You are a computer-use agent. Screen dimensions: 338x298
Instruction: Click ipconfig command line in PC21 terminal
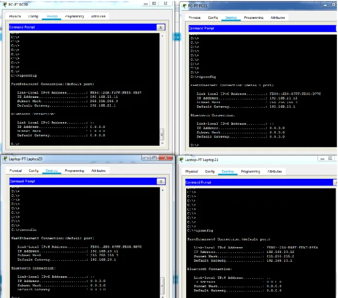(x=203, y=77)
